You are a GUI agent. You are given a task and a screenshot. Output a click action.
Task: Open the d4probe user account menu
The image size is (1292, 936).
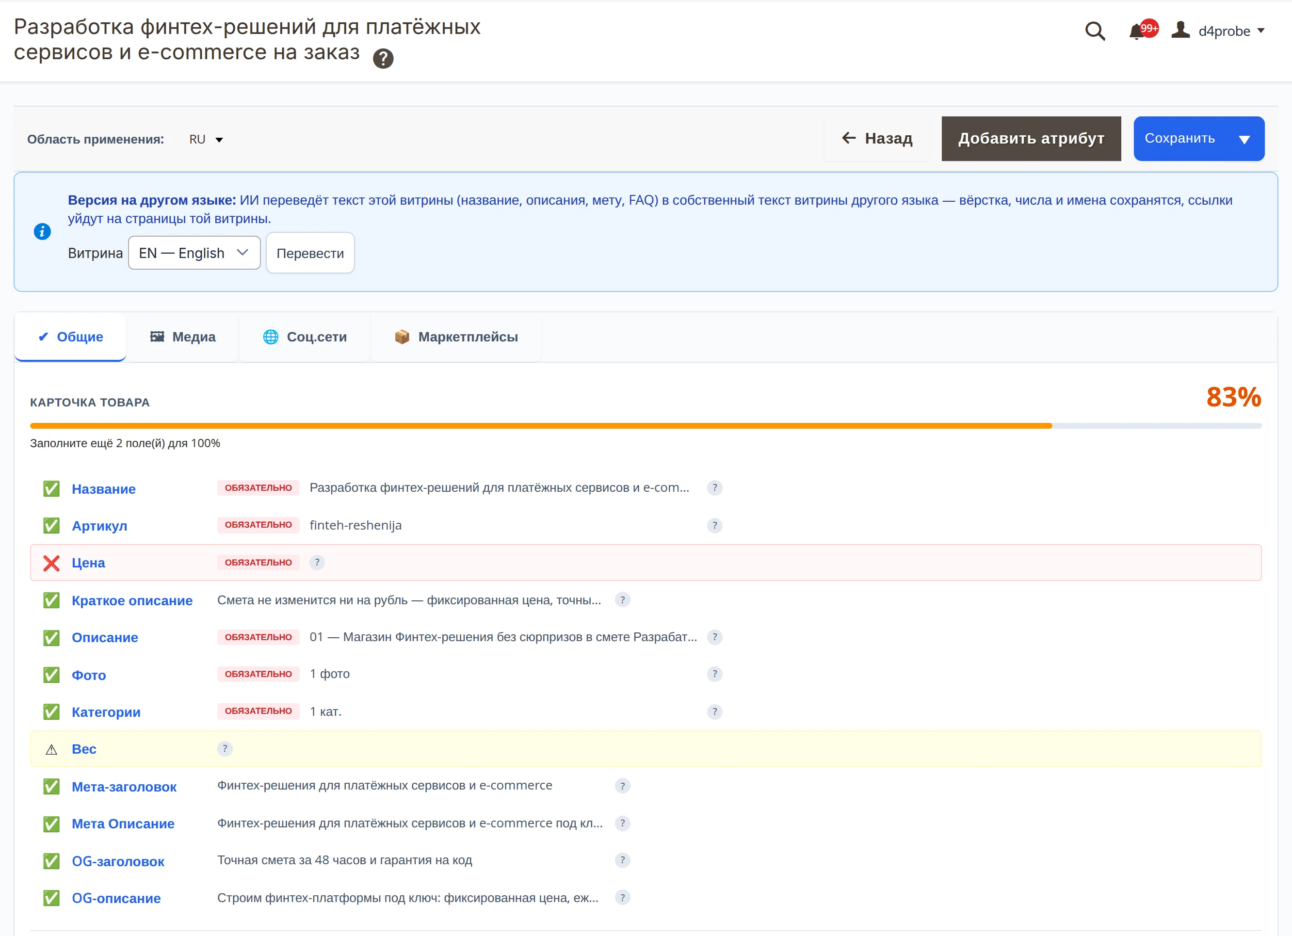[1218, 31]
